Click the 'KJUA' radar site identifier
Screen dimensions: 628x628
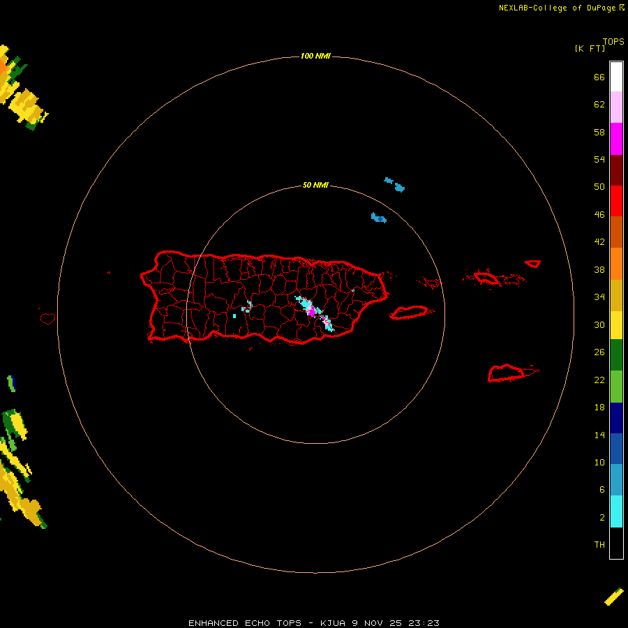click(x=333, y=623)
